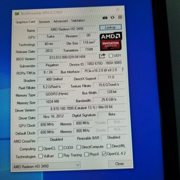Select the Graphics Card tab
180x180 pixels.
[25, 22]
